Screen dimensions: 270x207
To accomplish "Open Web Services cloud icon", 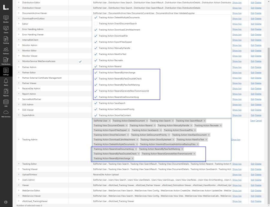I will coord(6,113).
